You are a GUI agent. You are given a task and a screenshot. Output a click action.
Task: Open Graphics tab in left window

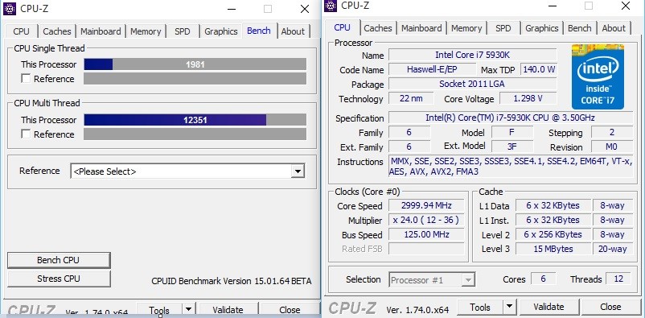click(221, 31)
